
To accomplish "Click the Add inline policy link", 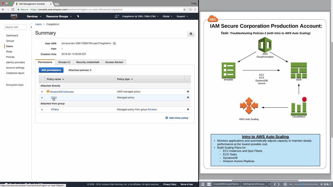I will point(177,118).
